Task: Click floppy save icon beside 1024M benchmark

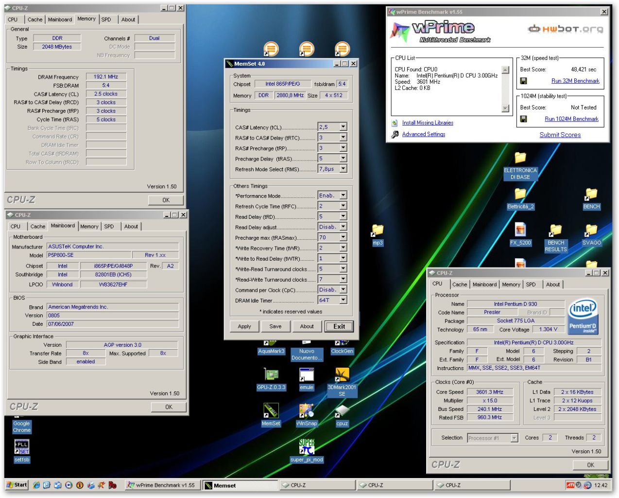Action: coord(524,119)
